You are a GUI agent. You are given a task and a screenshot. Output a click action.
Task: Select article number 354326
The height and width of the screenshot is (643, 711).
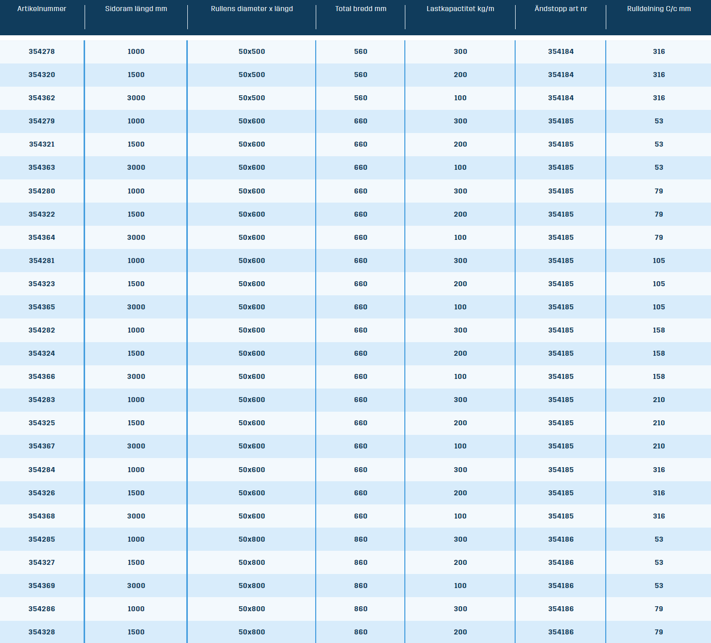pyautogui.click(x=42, y=493)
